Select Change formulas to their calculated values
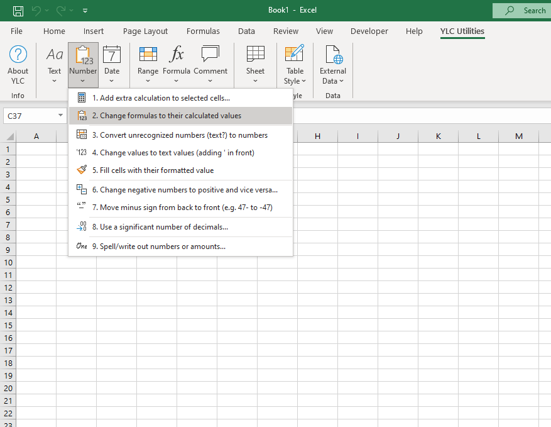551x427 pixels. click(170, 116)
